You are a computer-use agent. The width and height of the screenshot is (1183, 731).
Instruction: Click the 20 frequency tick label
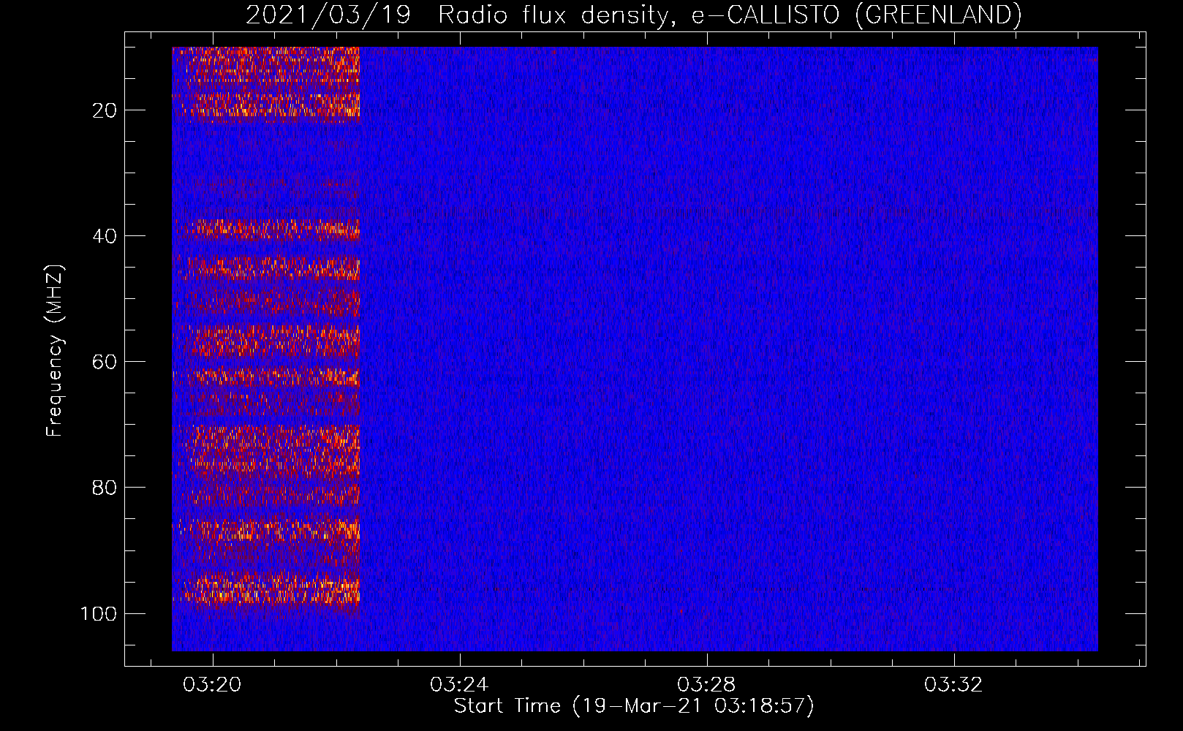(105, 110)
